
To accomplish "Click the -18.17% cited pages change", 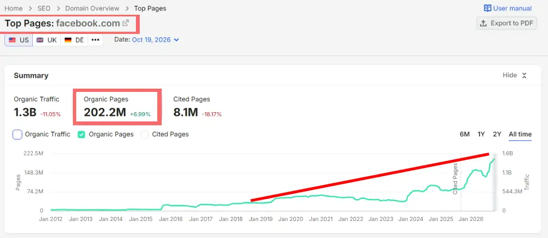I will pos(212,114).
